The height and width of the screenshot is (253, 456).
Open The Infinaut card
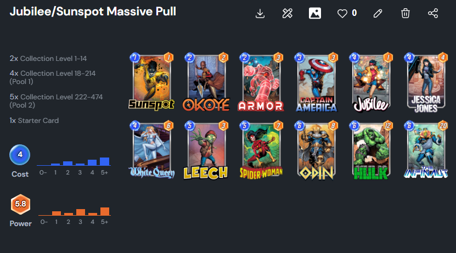click(x=426, y=150)
